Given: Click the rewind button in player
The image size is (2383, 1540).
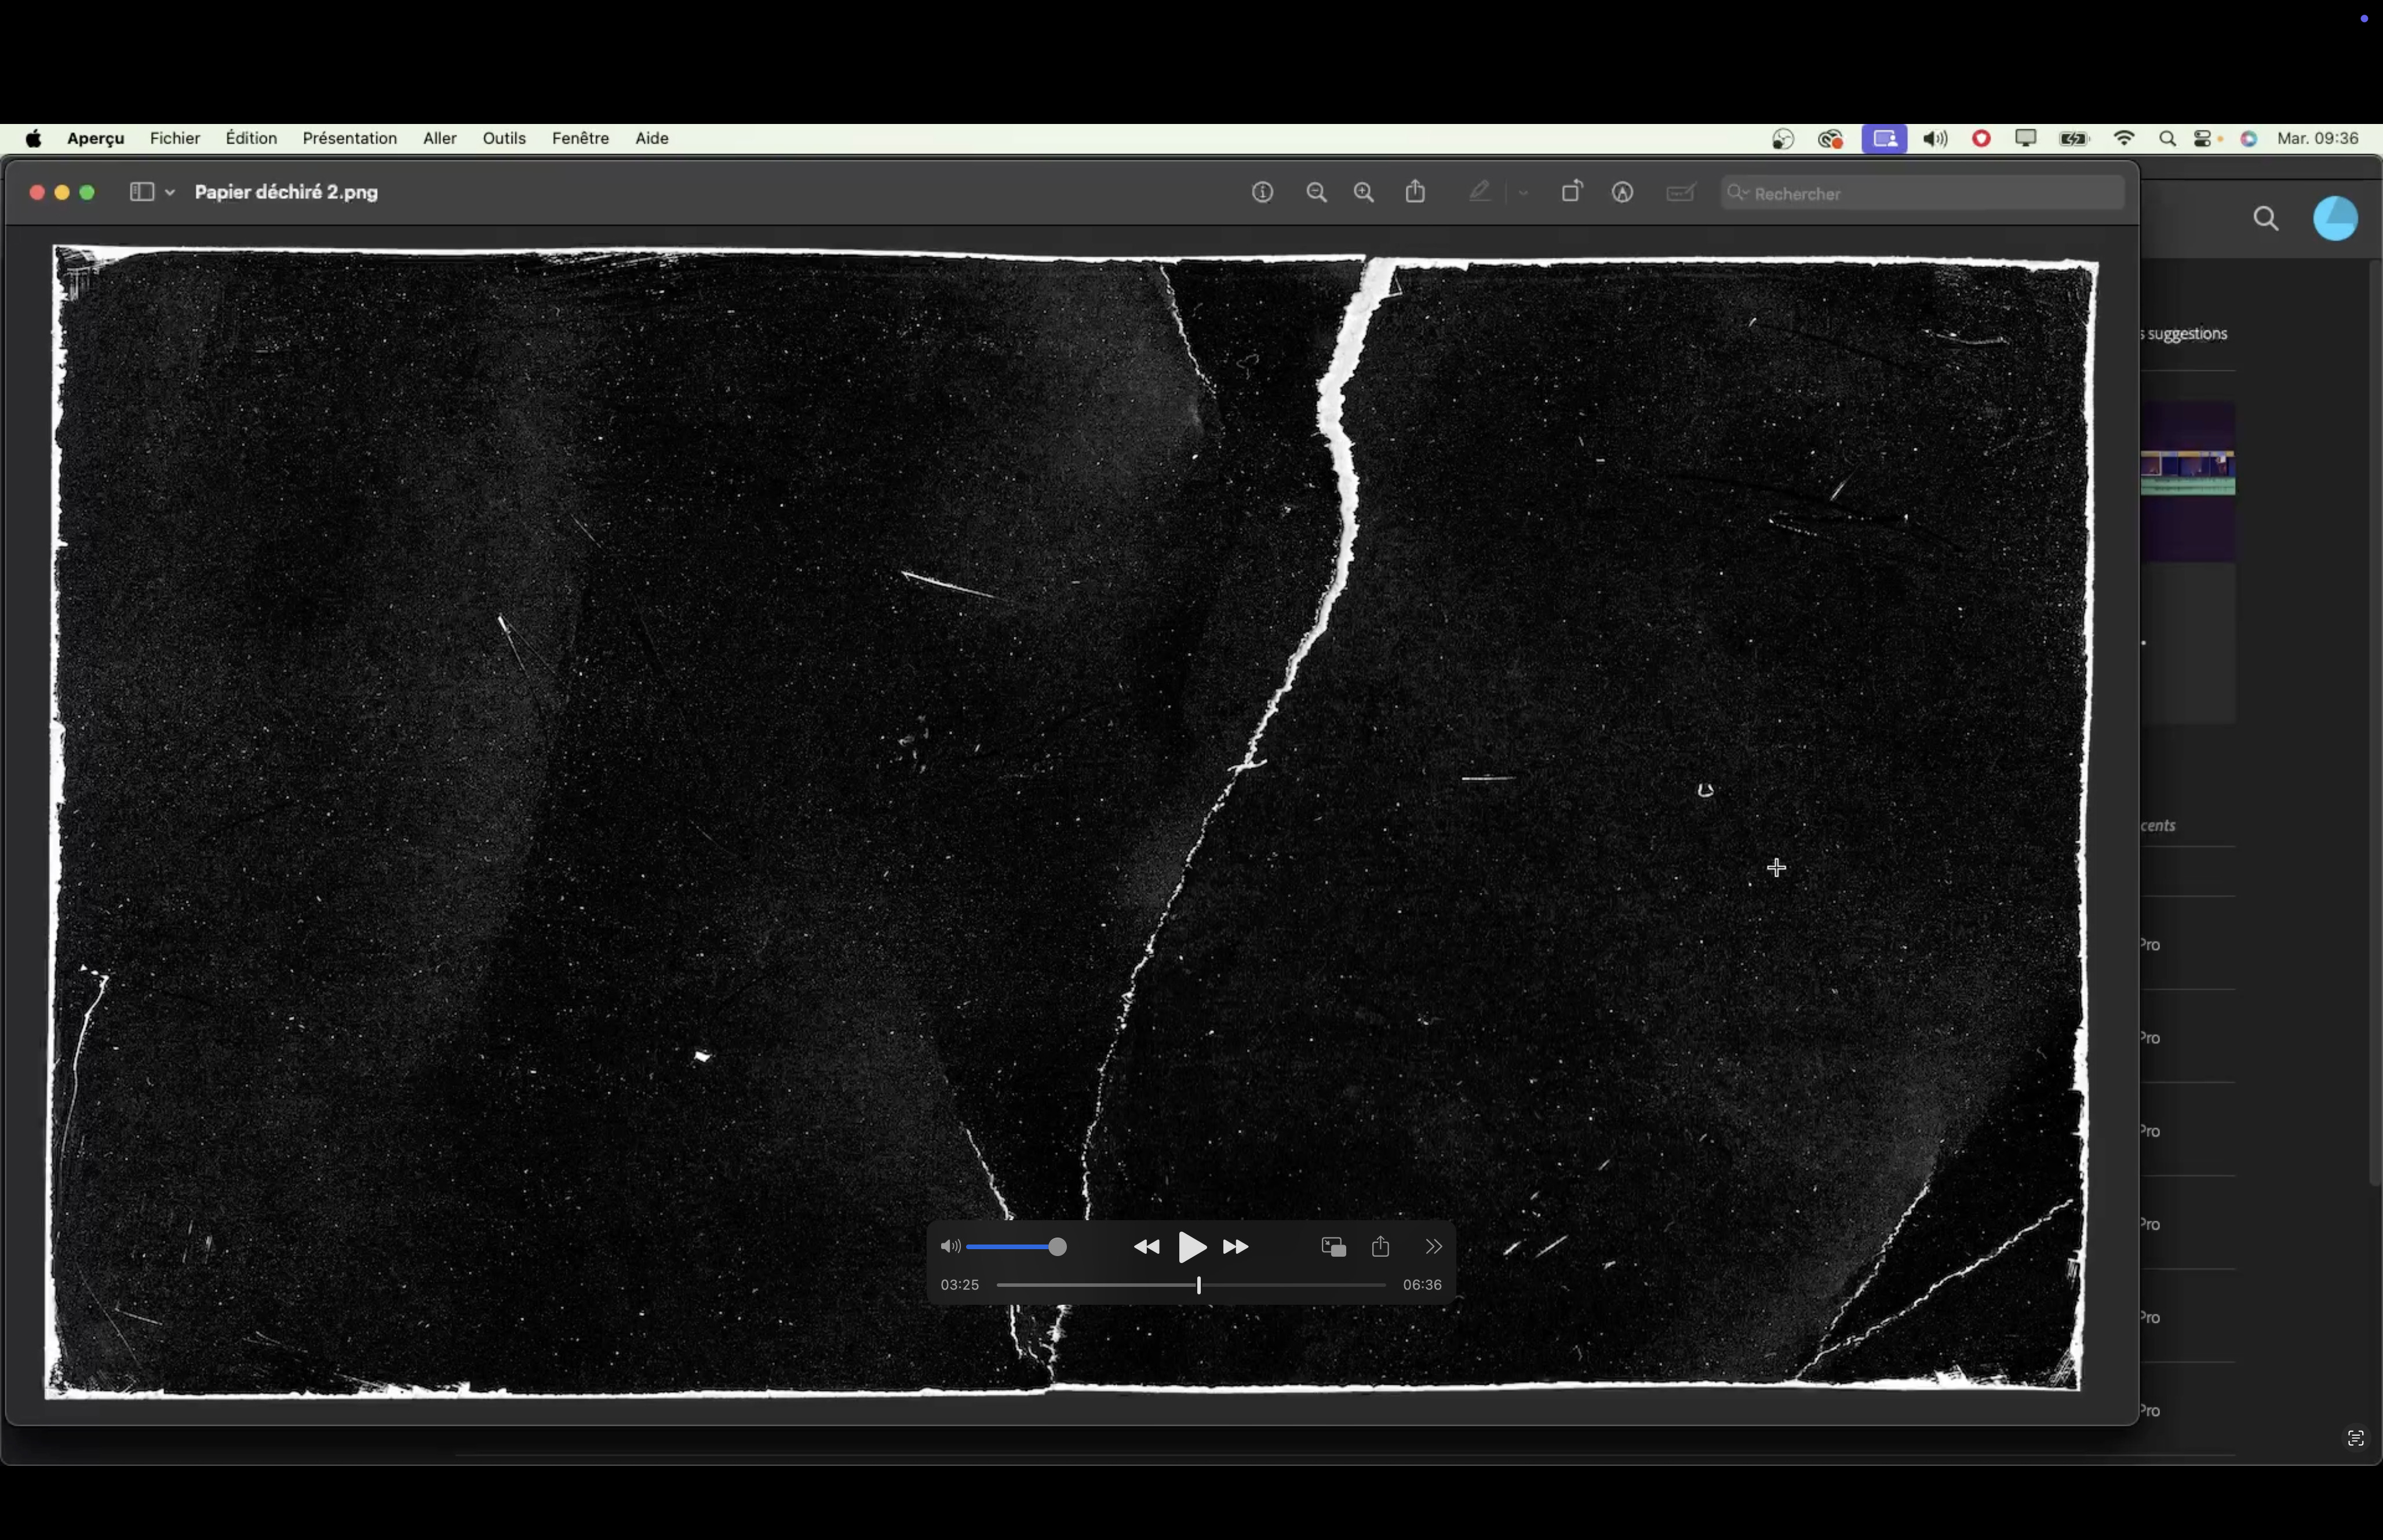Looking at the screenshot, I should pos(1146,1247).
